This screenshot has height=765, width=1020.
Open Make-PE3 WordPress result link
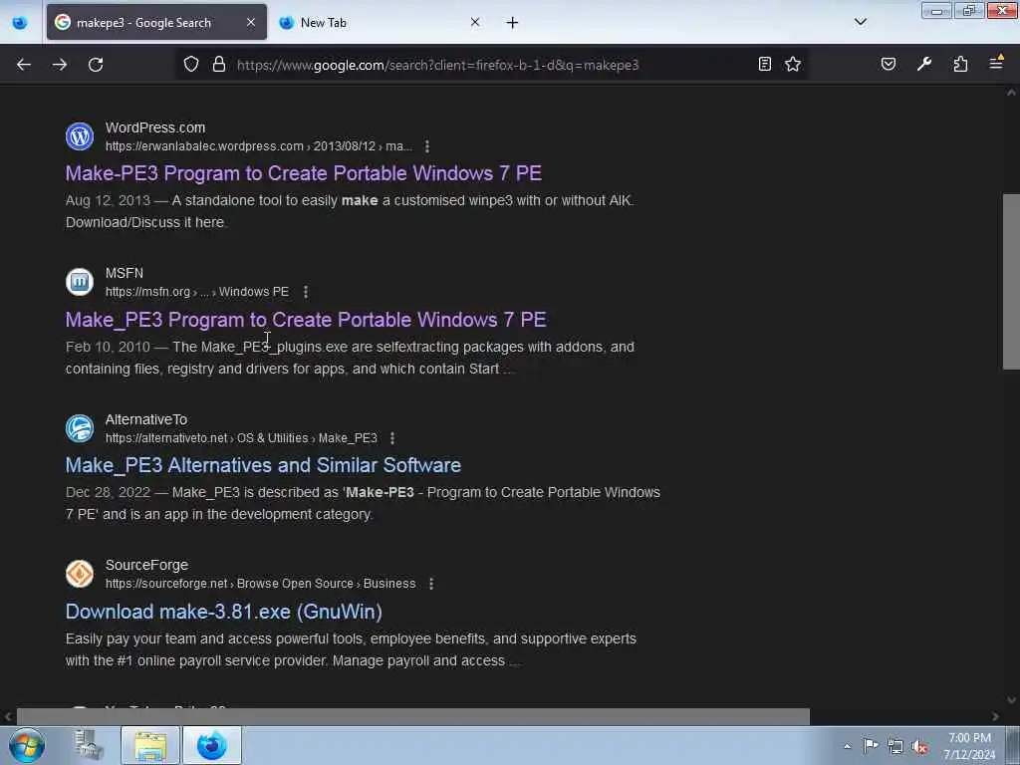pyautogui.click(x=303, y=173)
